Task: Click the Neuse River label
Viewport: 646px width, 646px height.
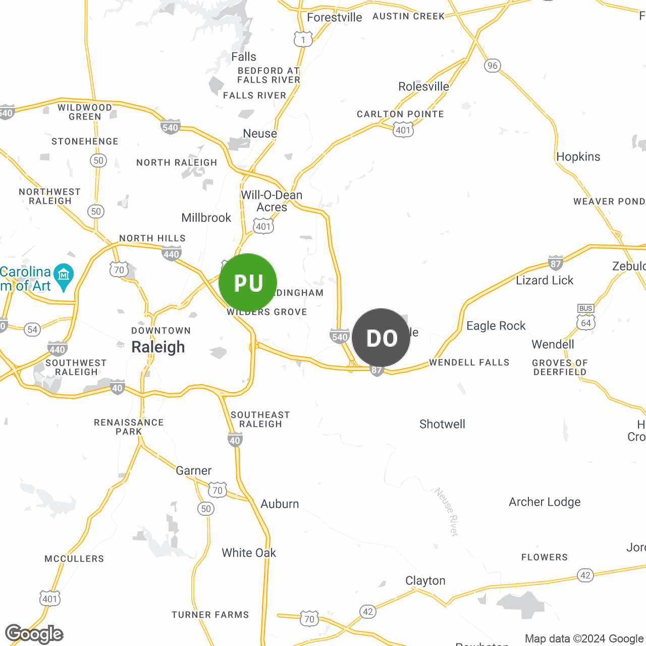Action: [x=447, y=512]
